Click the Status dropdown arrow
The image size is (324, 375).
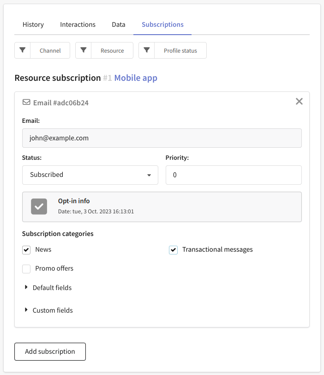149,175
